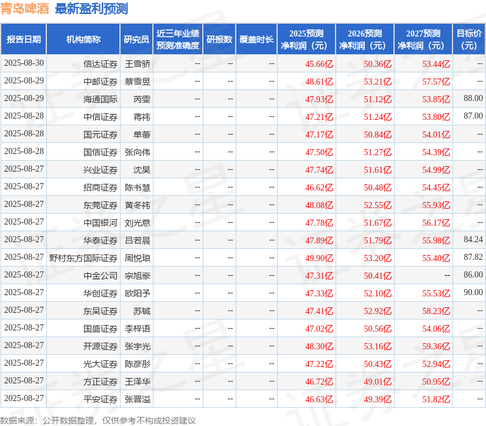Select the 2025-08-30 date cell
Image resolution: width=486 pixels, height=426 pixels.
[x=24, y=63]
